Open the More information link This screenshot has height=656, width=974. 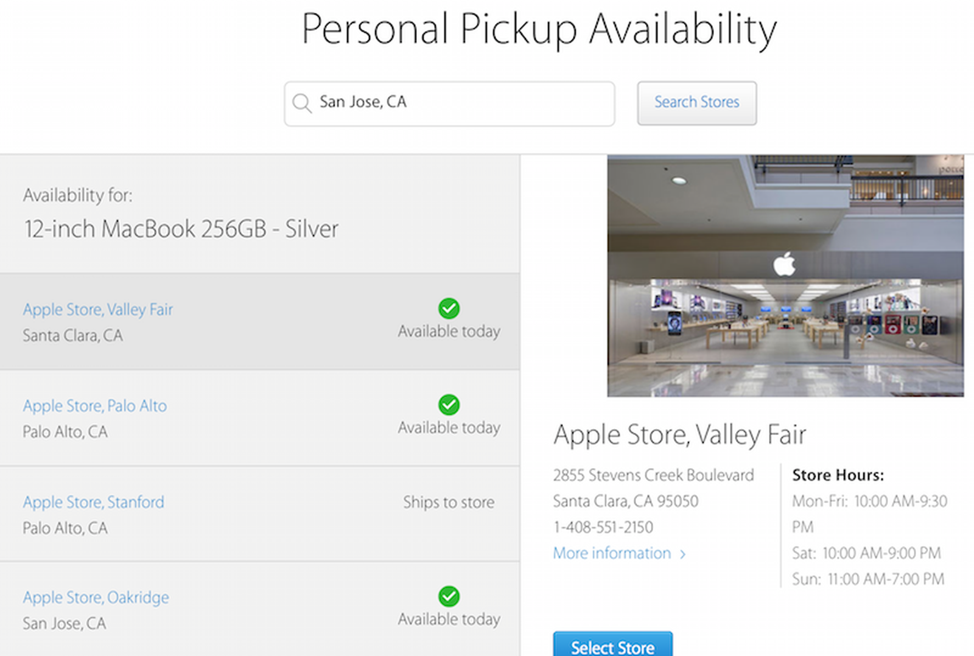tap(612, 553)
